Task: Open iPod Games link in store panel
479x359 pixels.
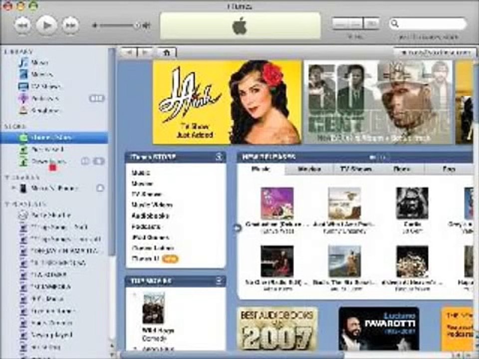Action: 150,237
